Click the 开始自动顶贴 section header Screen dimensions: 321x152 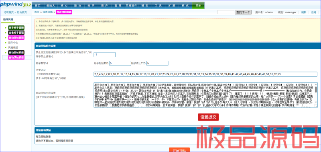coord(177,130)
